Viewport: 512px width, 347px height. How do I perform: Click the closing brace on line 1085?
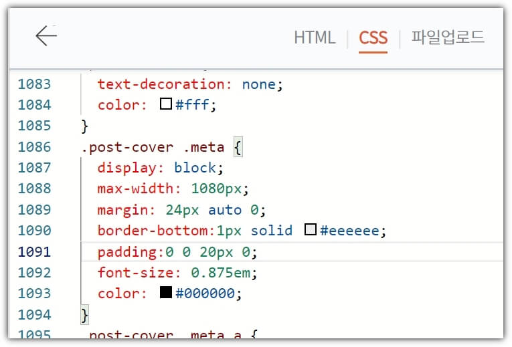coord(84,126)
